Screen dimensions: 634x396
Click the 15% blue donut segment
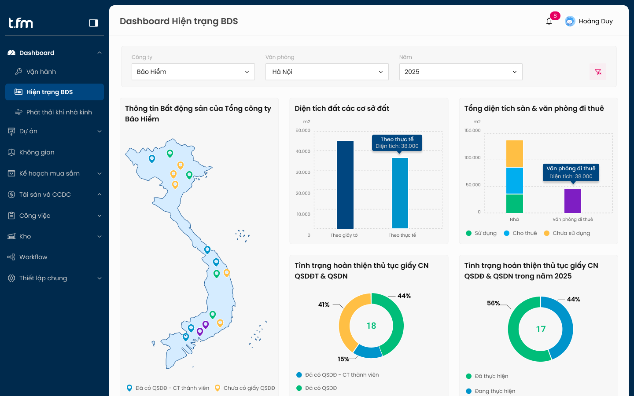pyautogui.click(x=368, y=352)
